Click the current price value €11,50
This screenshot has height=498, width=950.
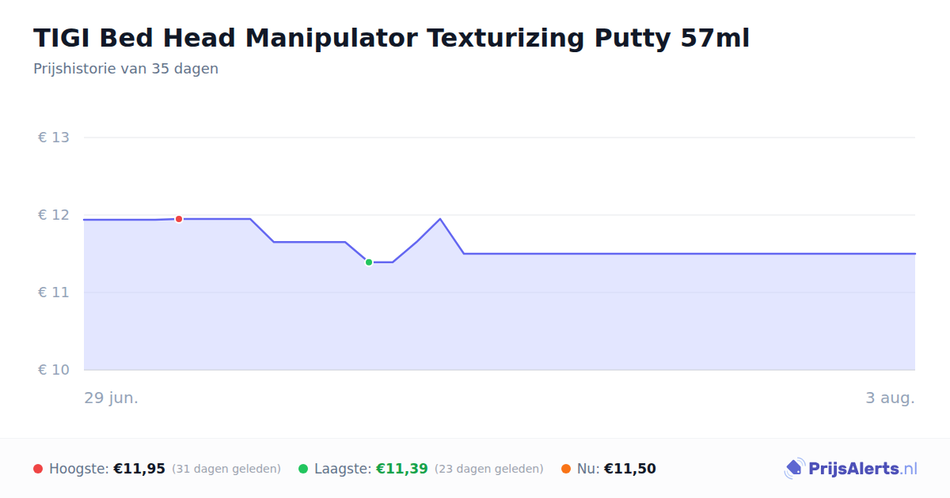point(630,469)
